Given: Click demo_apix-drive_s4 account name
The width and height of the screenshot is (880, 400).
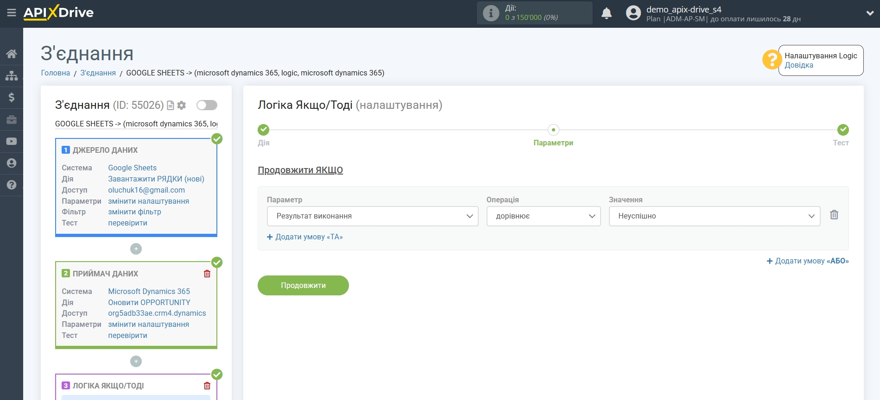Looking at the screenshot, I should 684,9.
